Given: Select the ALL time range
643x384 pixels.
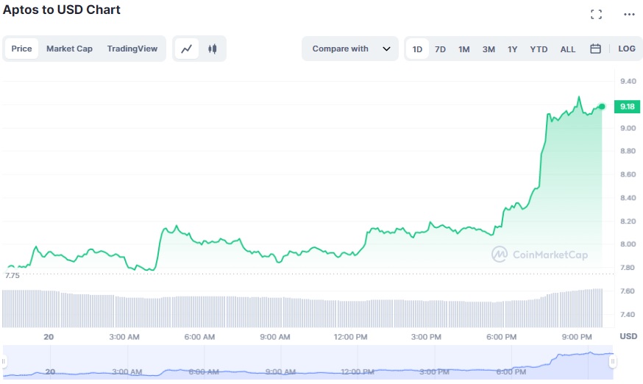Looking at the screenshot, I should coord(567,49).
